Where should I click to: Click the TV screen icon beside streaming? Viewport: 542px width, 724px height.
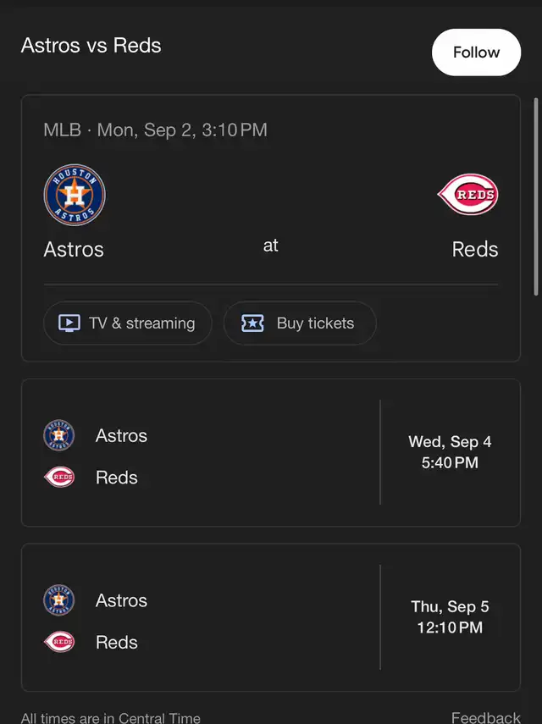(x=69, y=323)
